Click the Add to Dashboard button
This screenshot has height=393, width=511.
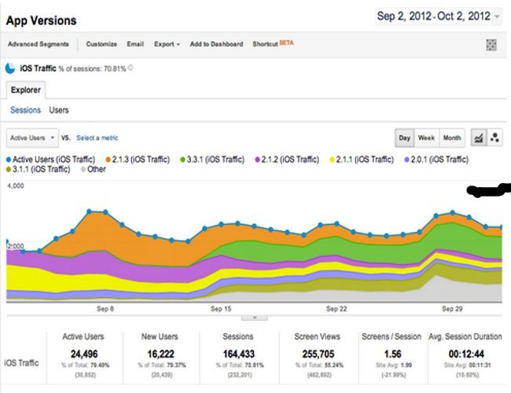216,44
